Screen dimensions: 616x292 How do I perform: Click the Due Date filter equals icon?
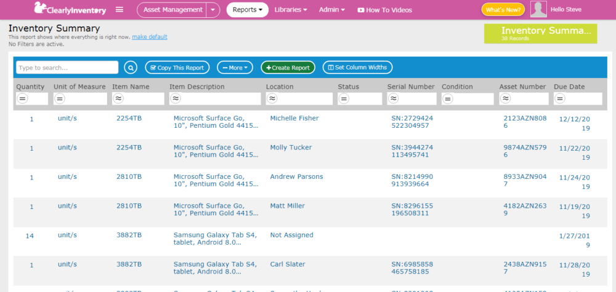[560, 99]
